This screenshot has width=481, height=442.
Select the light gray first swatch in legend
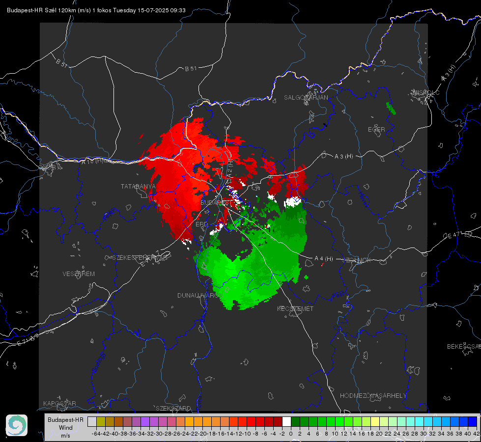(x=92, y=421)
